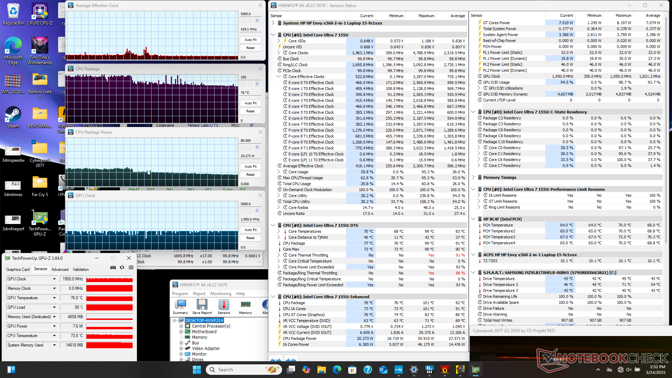Launch Copilot from the taskbar
The height and width of the screenshot is (378, 672).
(306, 370)
